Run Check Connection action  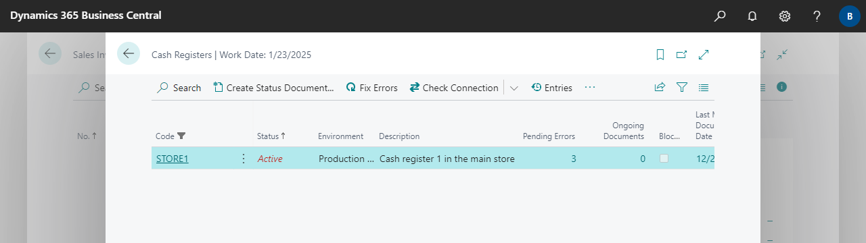[x=454, y=88]
